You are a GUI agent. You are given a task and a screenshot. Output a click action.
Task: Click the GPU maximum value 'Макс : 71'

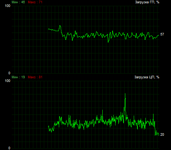coord(35,2)
